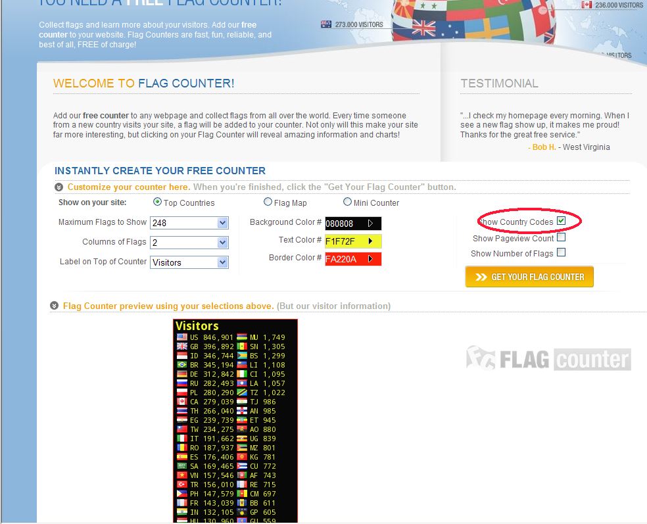Click the GB visitor count 396,892
This screenshot has height=524, width=647.
(218, 346)
